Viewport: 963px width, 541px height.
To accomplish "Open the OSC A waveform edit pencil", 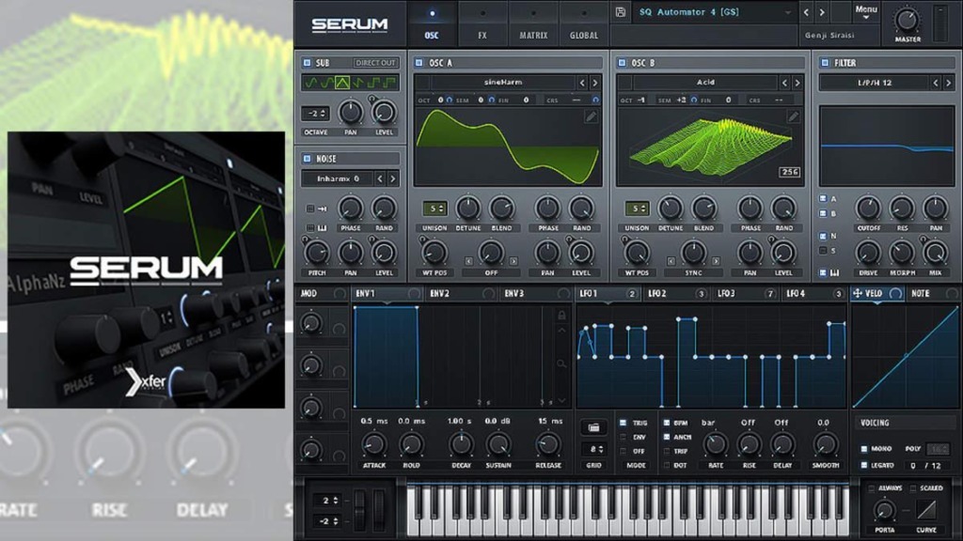I will [x=591, y=116].
